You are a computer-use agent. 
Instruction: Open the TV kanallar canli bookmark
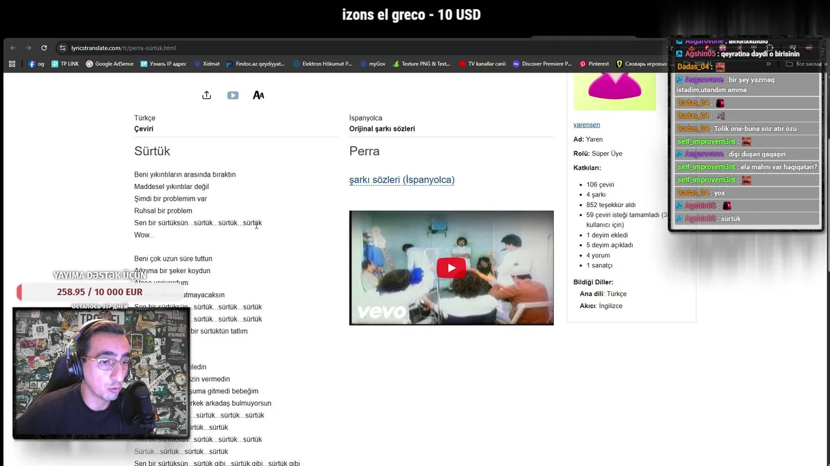pos(482,64)
